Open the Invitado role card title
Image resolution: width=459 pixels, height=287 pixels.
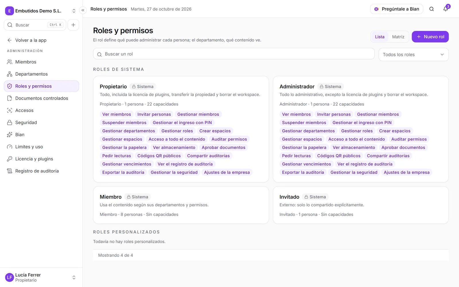point(289,197)
